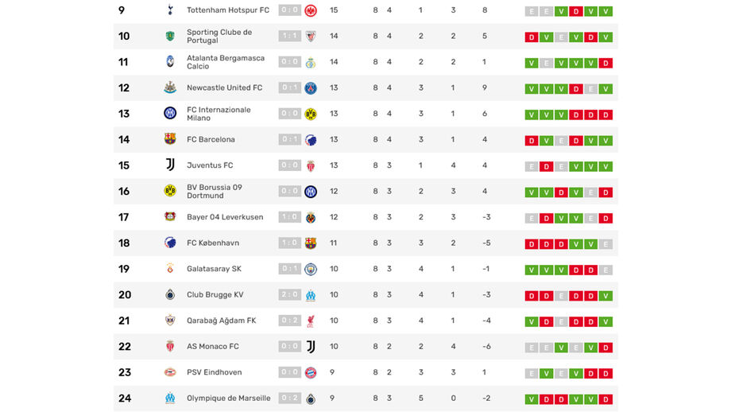Click the opponent crest in PSV Eindhoven's row
731x412 pixels.
(x=311, y=372)
